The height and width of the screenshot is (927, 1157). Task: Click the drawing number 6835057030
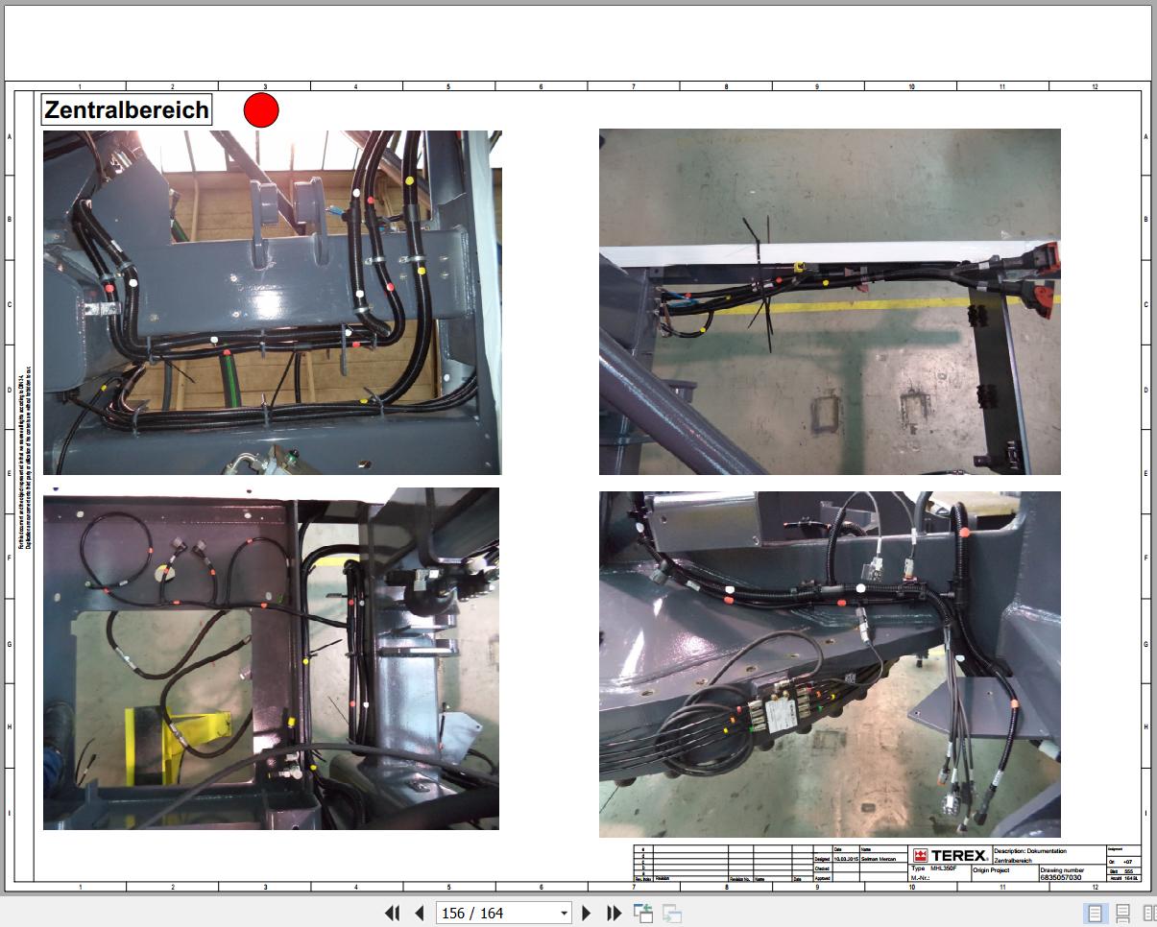(1060, 877)
